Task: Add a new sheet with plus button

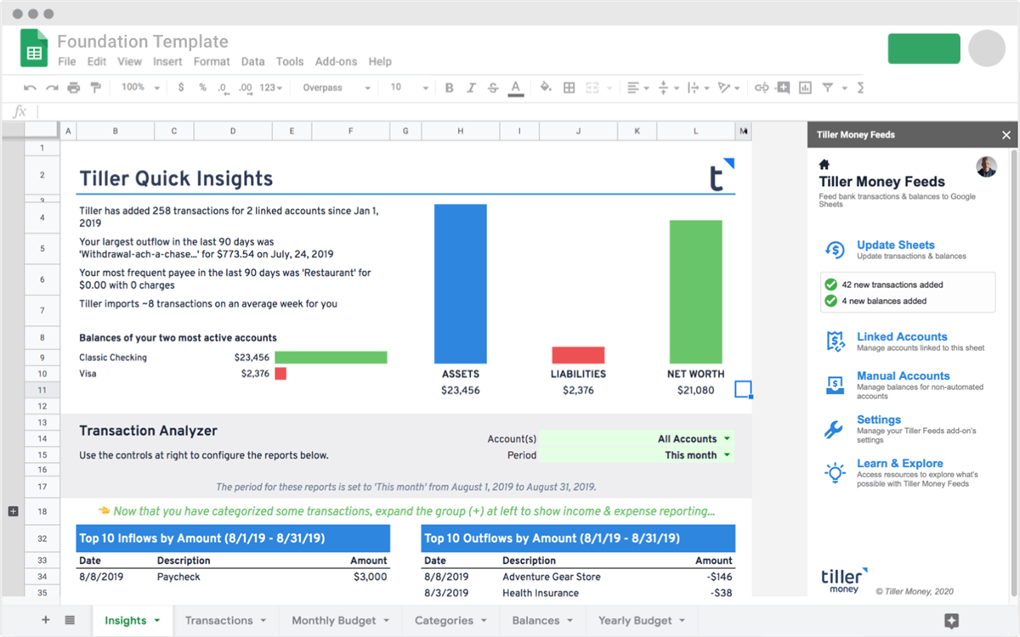Action: 46,621
